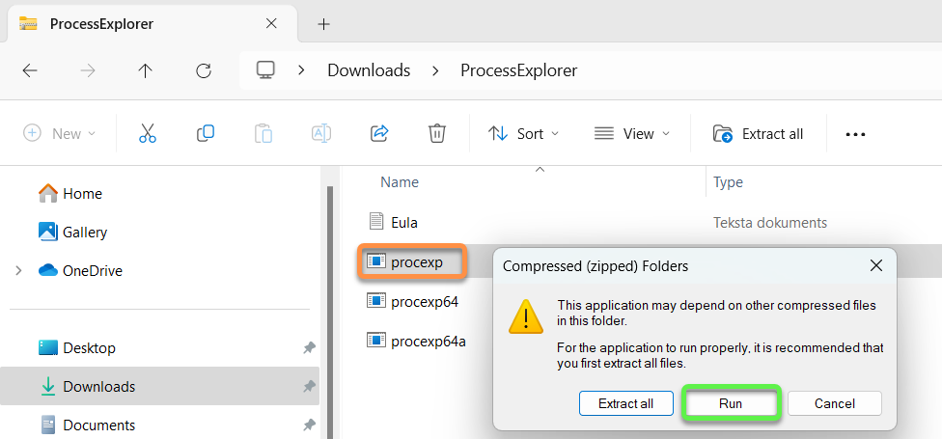This screenshot has width=942, height=439.
Task: Select ProcessExplorer in the address breadcrumb
Action: coord(519,70)
